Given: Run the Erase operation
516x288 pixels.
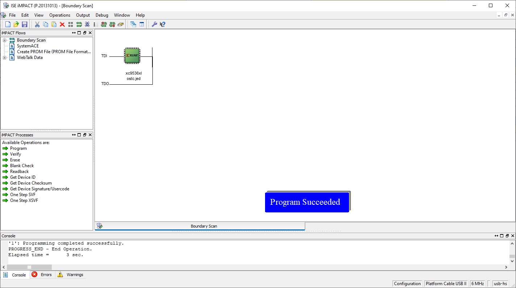Looking at the screenshot, I should (x=15, y=160).
